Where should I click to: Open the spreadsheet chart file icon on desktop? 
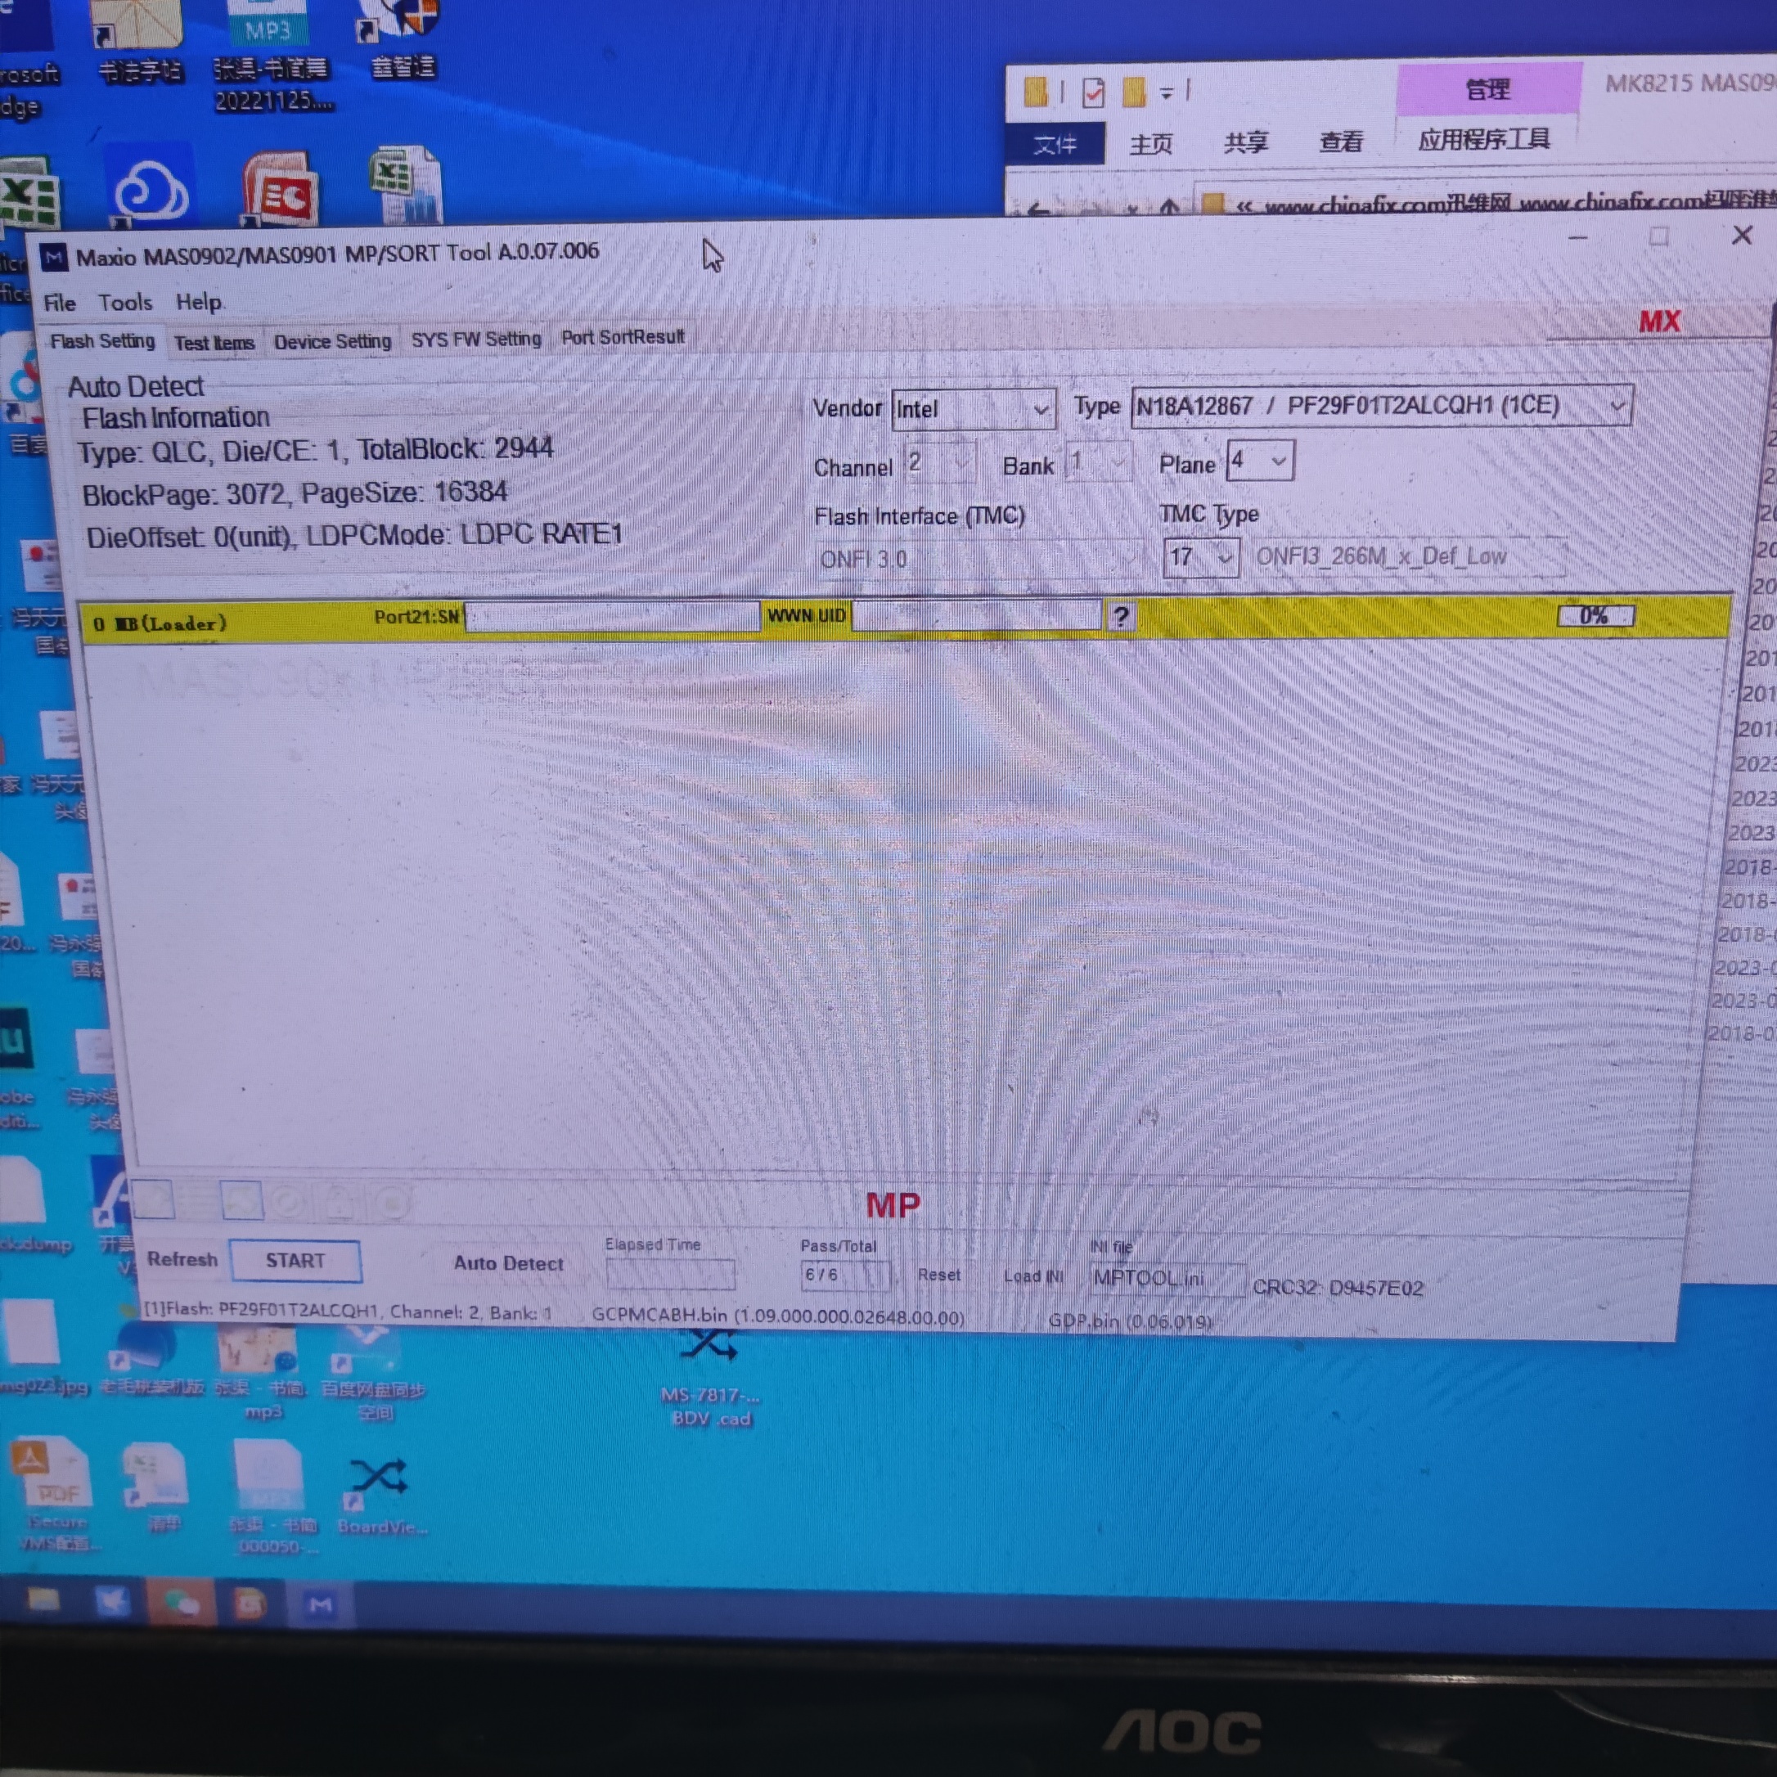point(407,185)
